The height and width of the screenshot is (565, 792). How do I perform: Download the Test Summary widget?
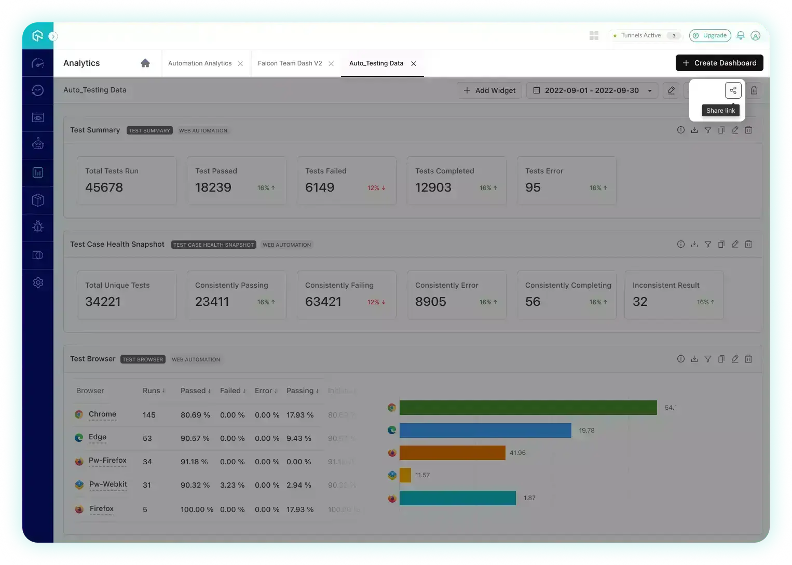[x=694, y=130]
